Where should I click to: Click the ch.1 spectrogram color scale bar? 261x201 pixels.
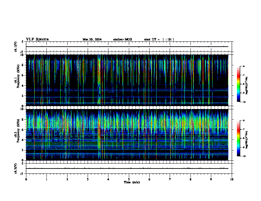tap(239, 84)
